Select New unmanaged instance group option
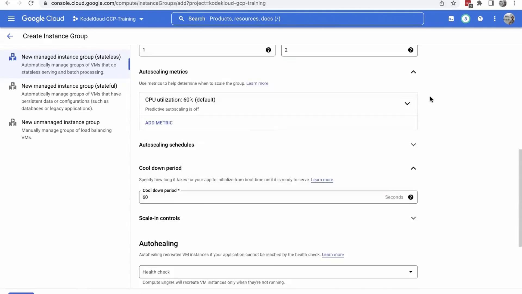This screenshot has width=522, height=294. point(60,122)
